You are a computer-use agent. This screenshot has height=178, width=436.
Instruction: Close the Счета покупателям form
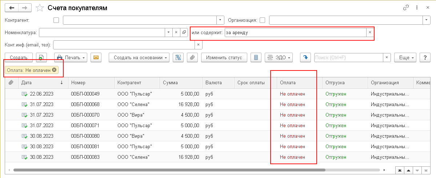[x=428, y=8]
